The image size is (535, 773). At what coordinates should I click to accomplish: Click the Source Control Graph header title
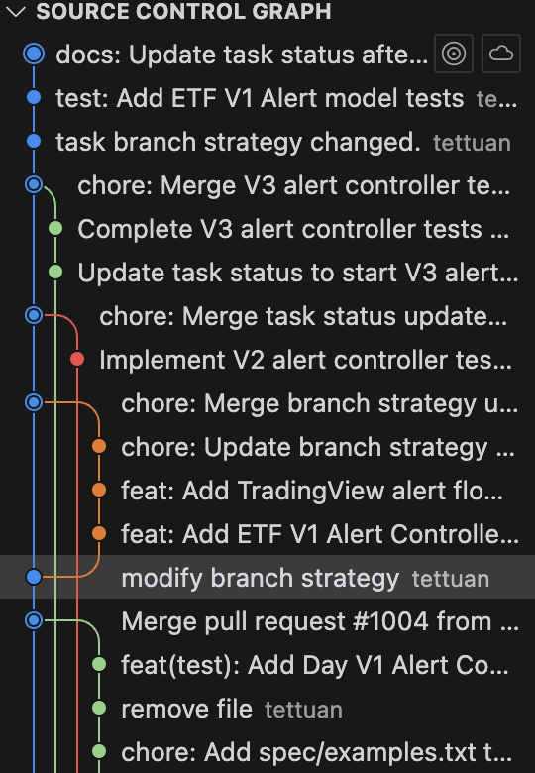click(x=183, y=11)
